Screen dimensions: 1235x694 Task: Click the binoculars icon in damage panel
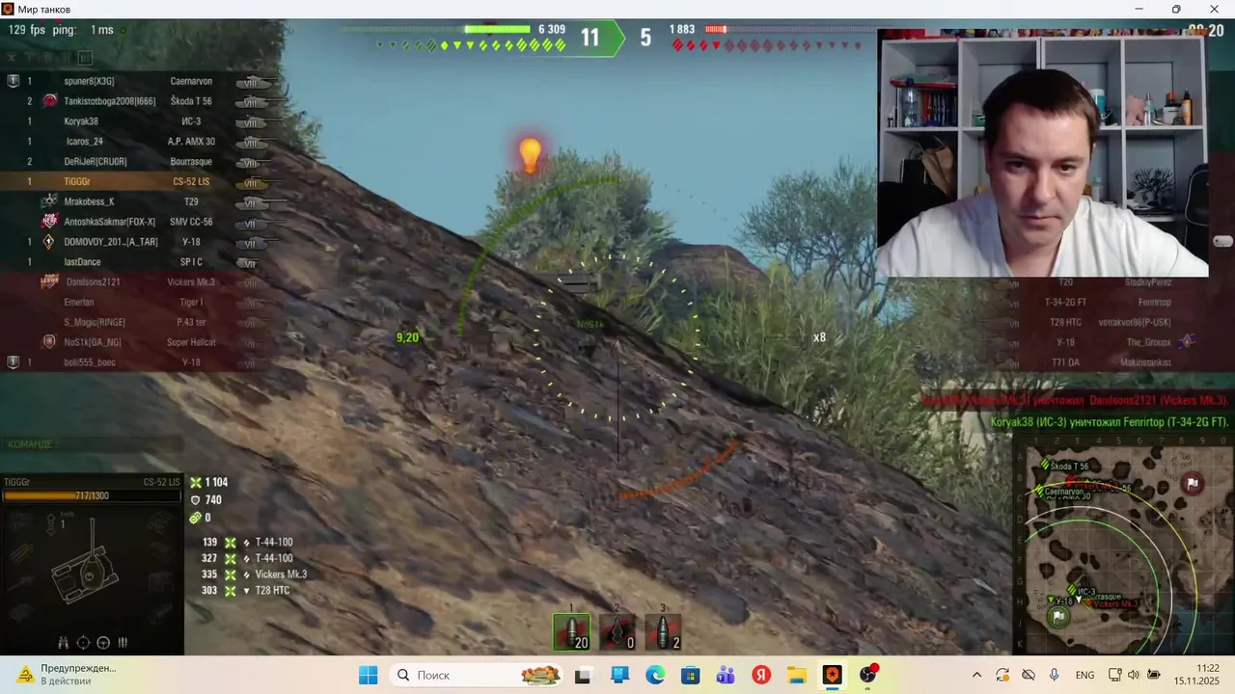click(64, 643)
